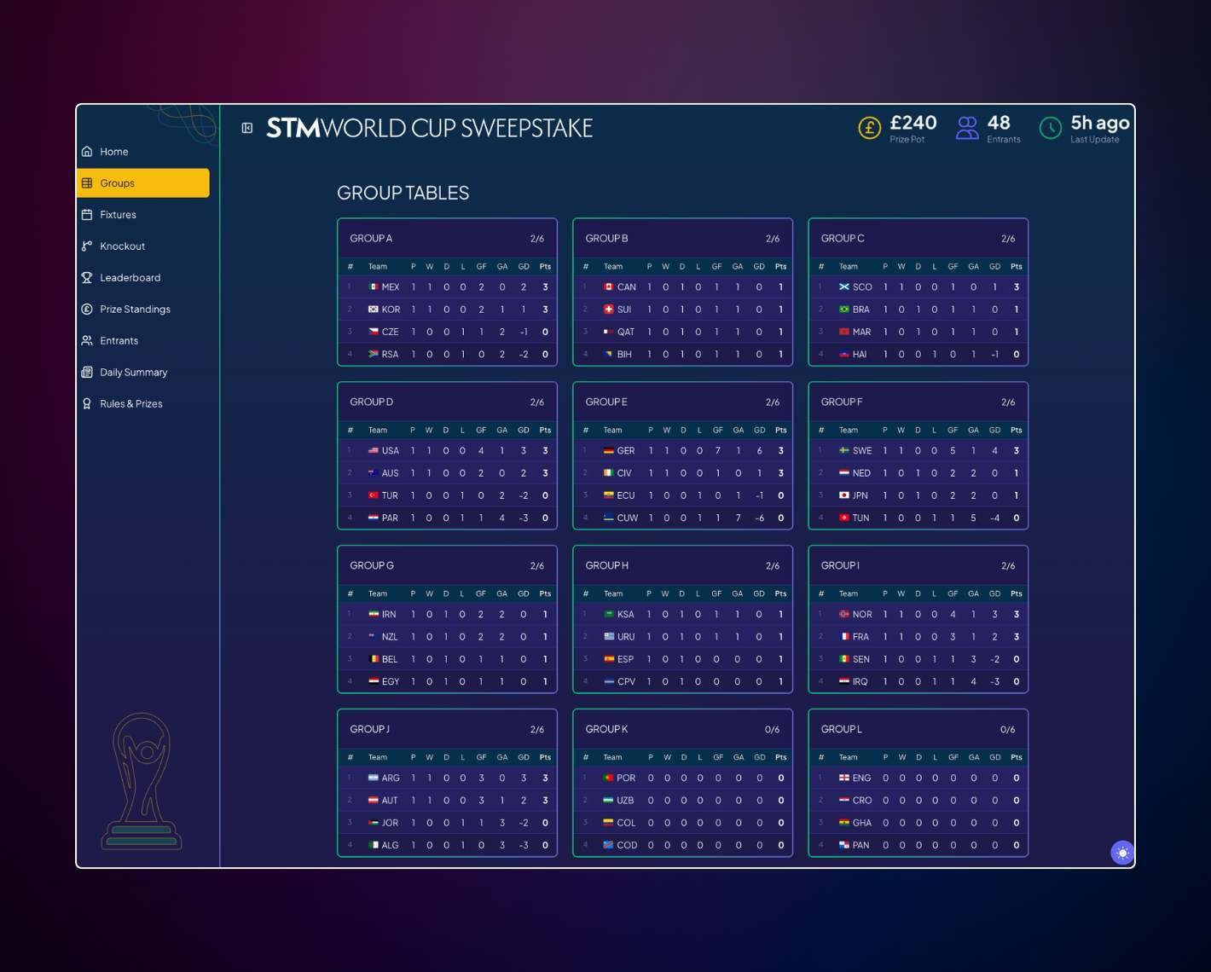Image resolution: width=1211 pixels, height=972 pixels.
Task: View the Prize Standings page
Action: tap(143, 310)
